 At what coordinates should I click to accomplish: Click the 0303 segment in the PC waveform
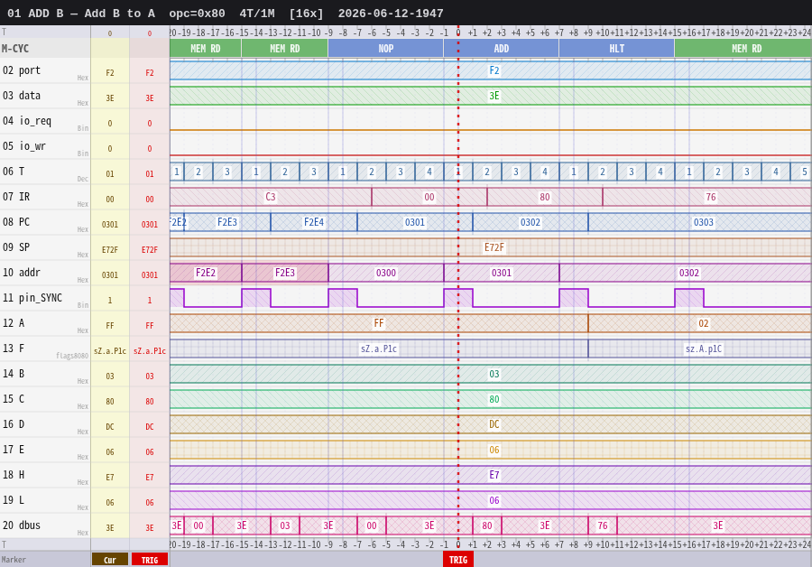click(700, 222)
